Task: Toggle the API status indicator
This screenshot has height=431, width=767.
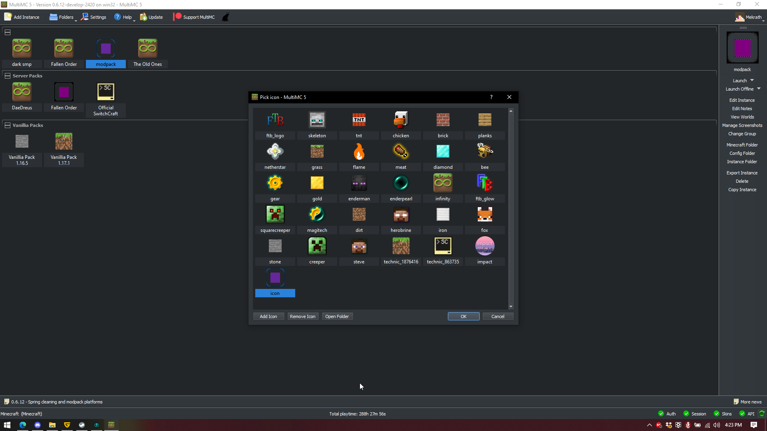Action: coord(746,413)
